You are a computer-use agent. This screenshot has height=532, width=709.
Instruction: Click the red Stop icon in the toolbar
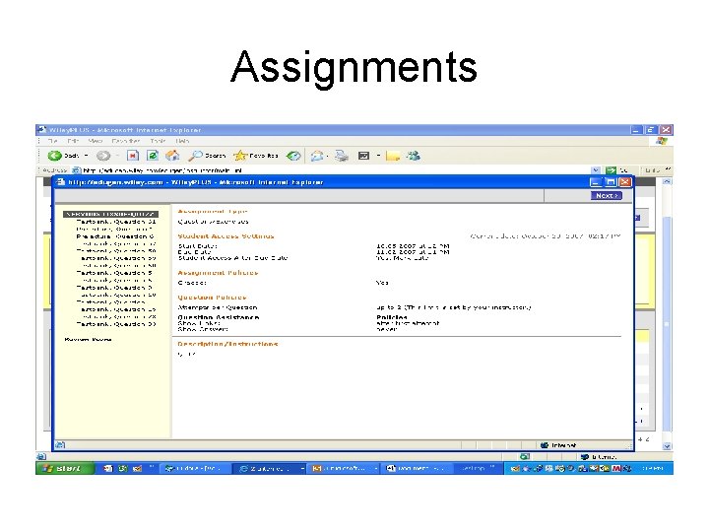coord(133,156)
